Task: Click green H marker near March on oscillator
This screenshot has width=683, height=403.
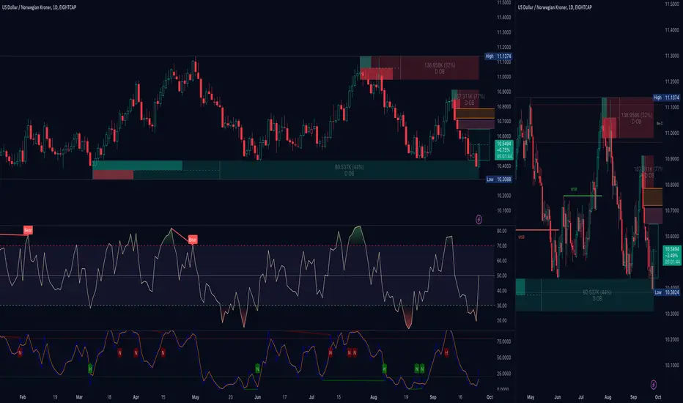Action: [x=90, y=369]
